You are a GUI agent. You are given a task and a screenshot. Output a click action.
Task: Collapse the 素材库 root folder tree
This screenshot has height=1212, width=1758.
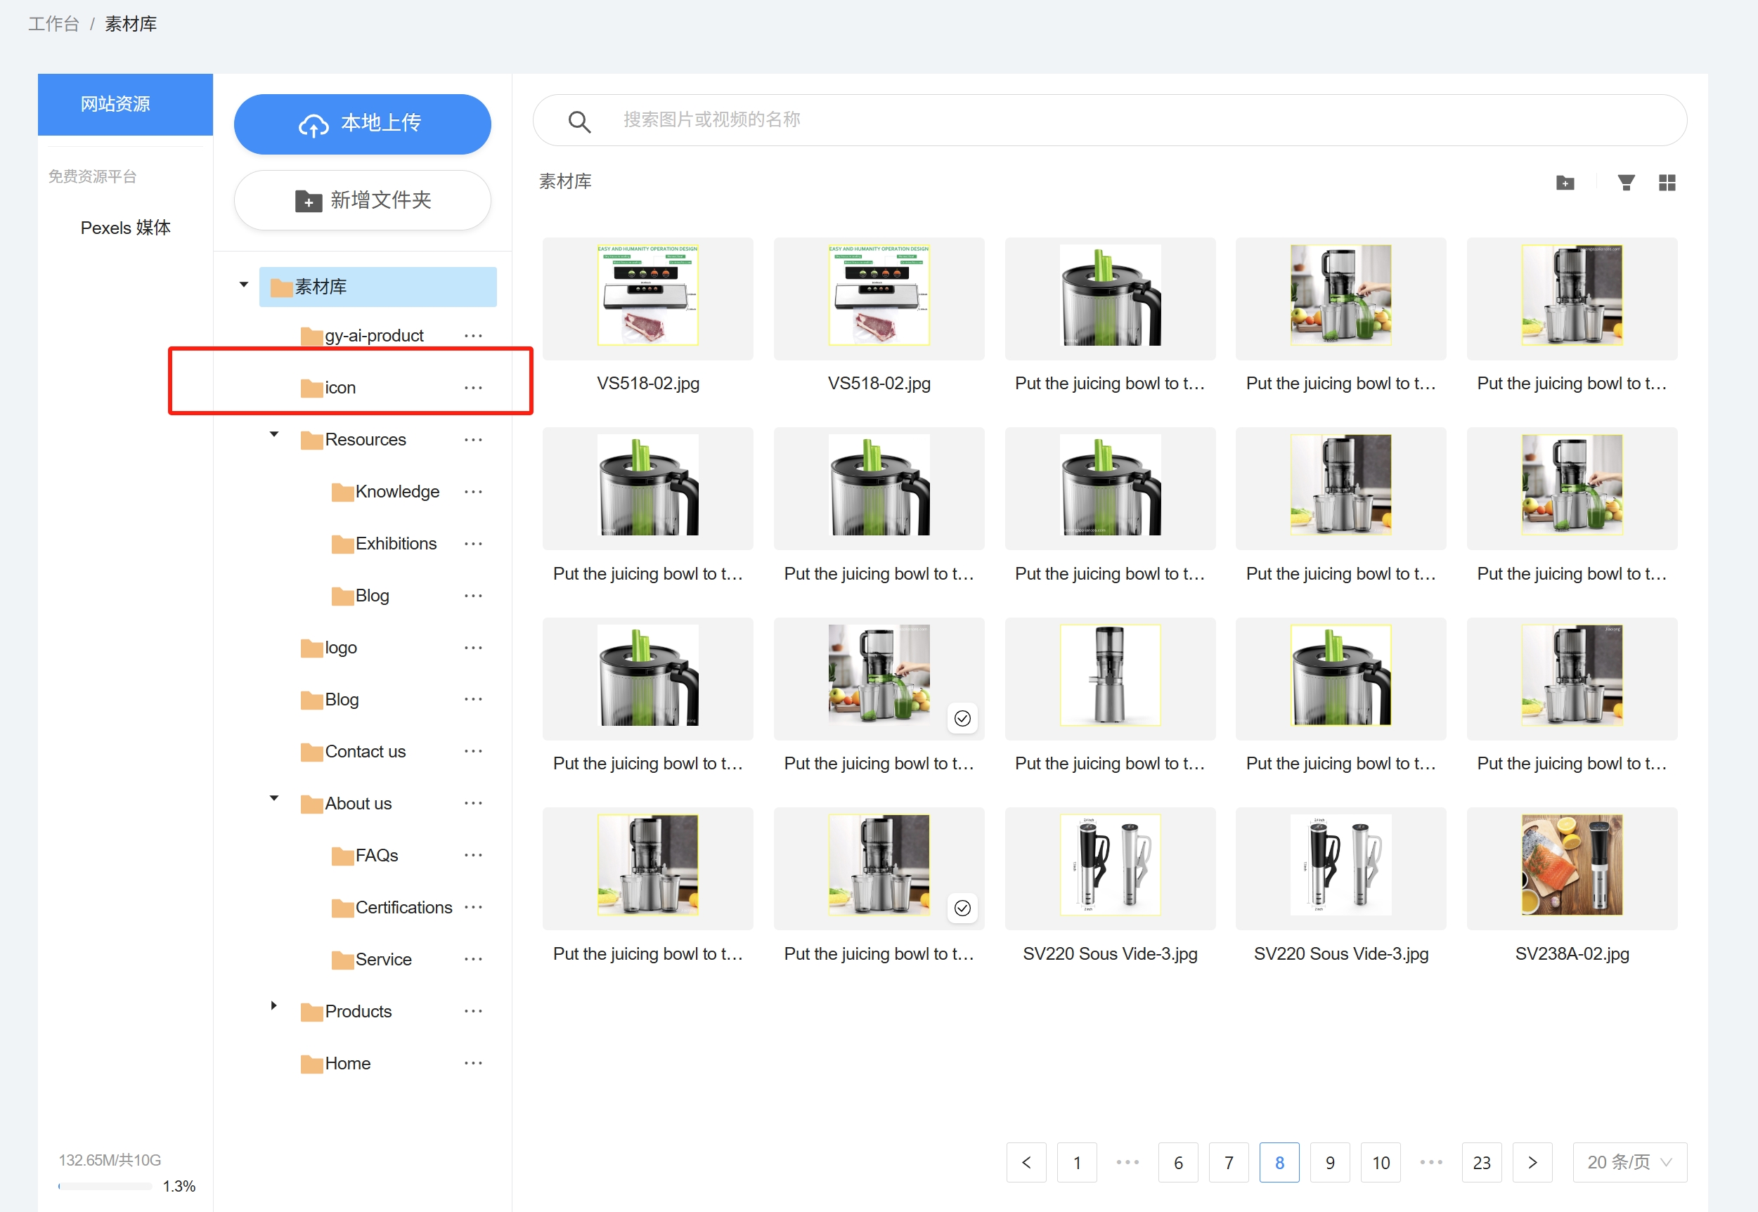tap(243, 284)
